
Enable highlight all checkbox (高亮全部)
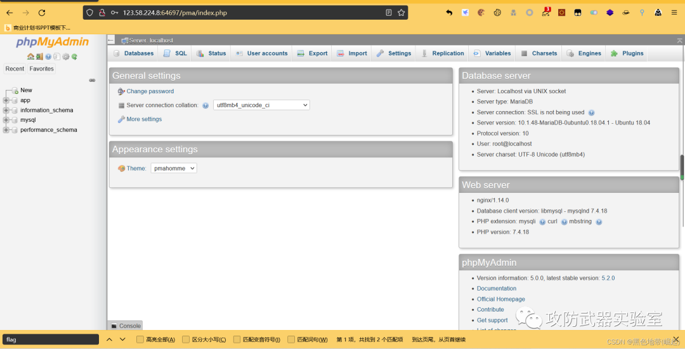point(140,339)
